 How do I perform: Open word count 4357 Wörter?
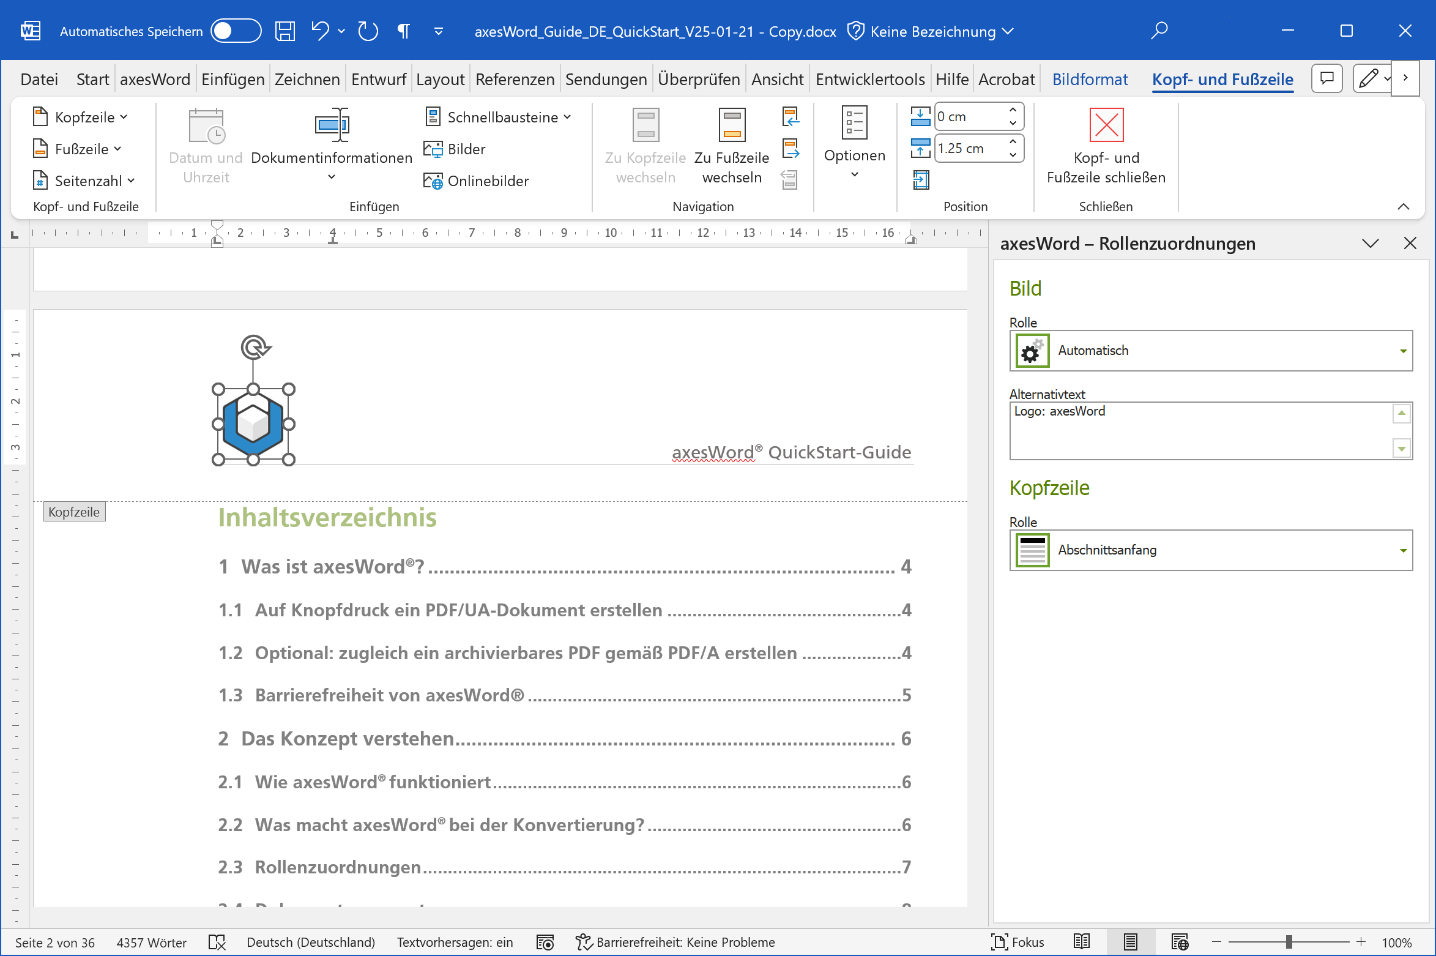(151, 943)
